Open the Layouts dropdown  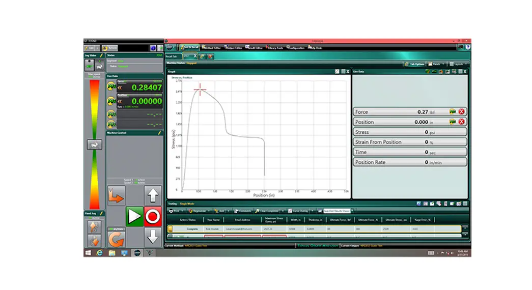458,64
